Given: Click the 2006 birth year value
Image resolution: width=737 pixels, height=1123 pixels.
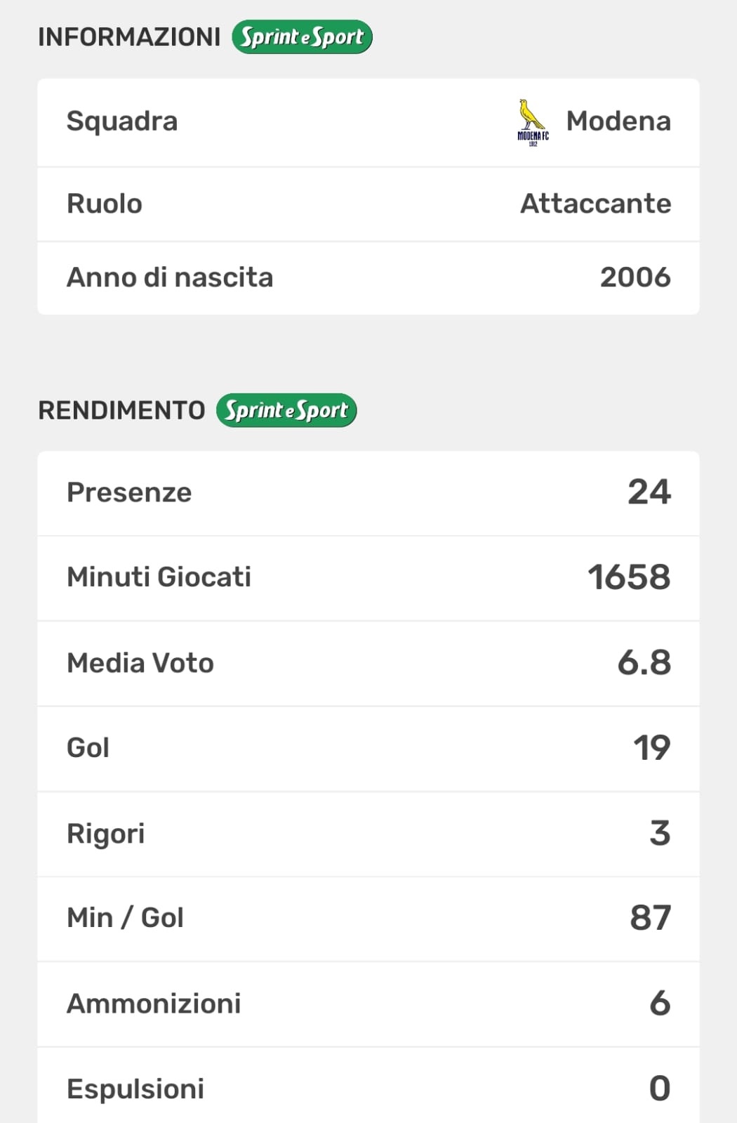Looking at the screenshot, I should 635,277.
